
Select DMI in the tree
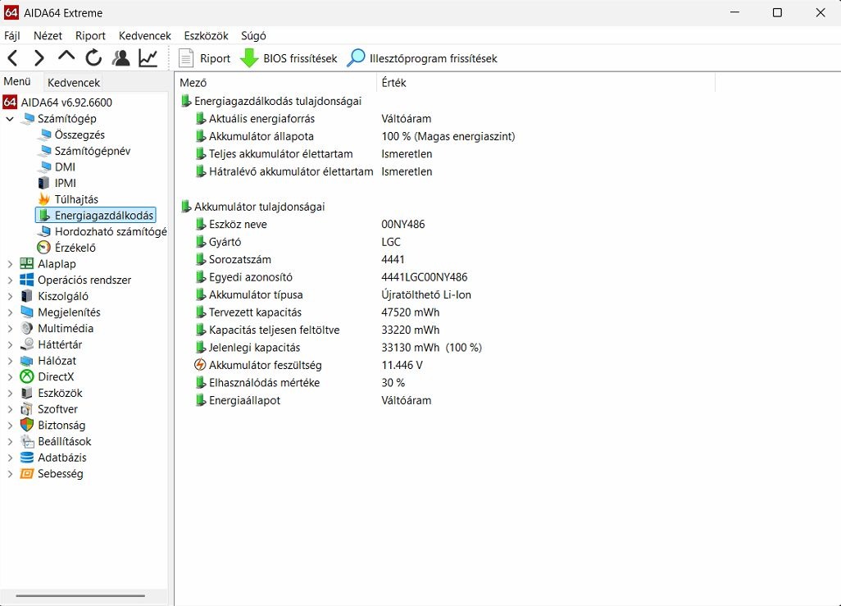(x=65, y=167)
